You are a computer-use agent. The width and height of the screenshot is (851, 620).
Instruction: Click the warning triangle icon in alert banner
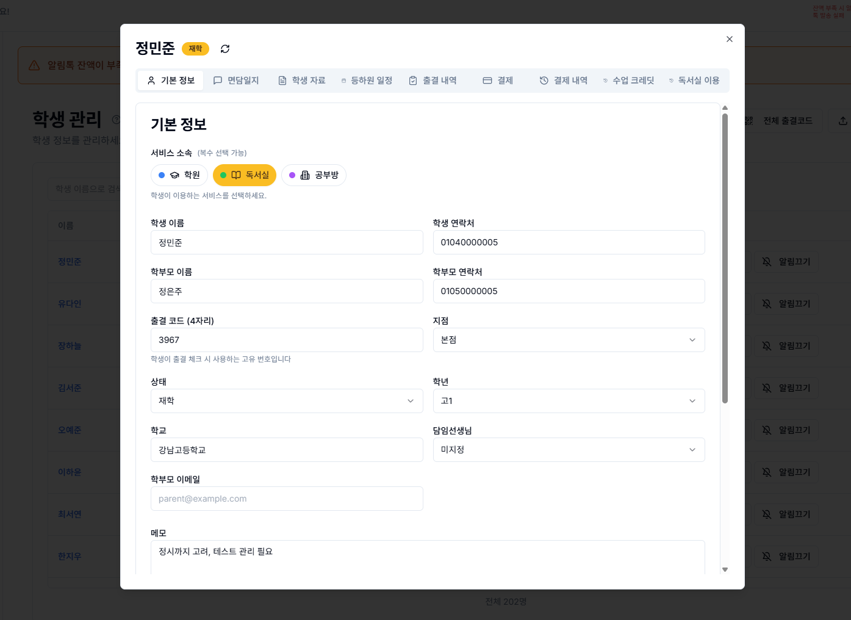[x=35, y=65]
